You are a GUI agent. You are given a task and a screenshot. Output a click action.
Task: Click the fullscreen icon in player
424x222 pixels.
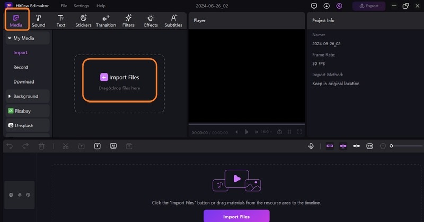tap(299, 132)
